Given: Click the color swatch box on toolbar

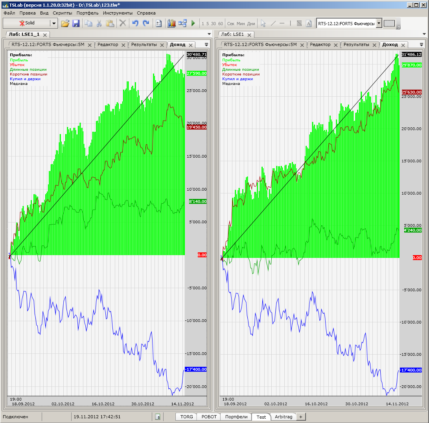Looking at the screenshot, I should pyautogui.click(x=389, y=24).
